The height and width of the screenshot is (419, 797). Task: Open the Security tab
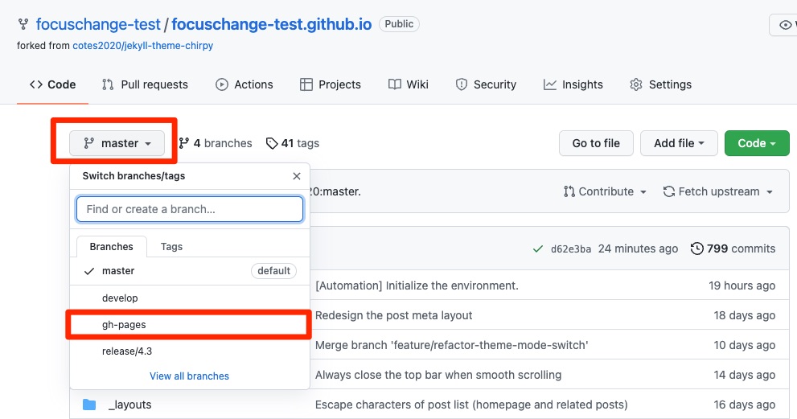(x=486, y=84)
